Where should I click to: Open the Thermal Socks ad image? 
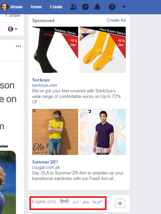[55, 50]
